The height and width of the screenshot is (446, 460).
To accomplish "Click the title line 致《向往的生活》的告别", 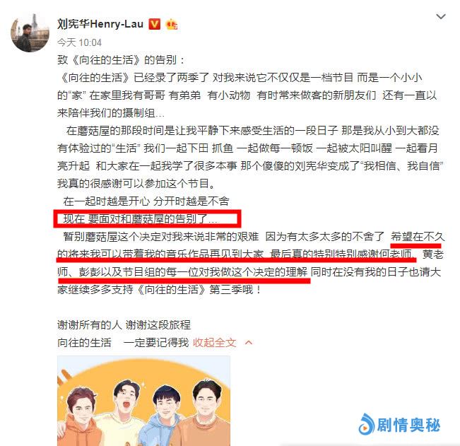I will 122,60.
